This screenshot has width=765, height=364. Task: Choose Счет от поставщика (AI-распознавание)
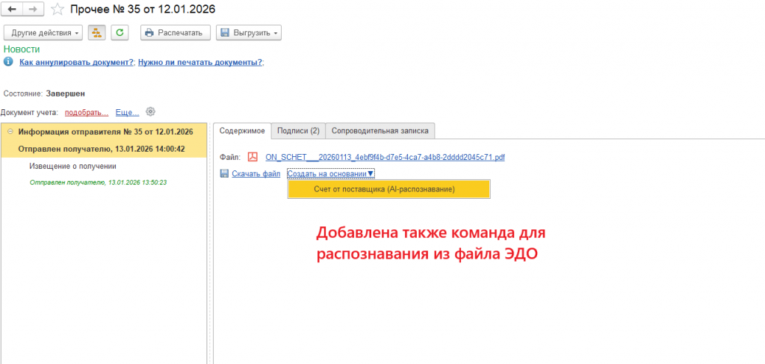pyautogui.click(x=388, y=189)
